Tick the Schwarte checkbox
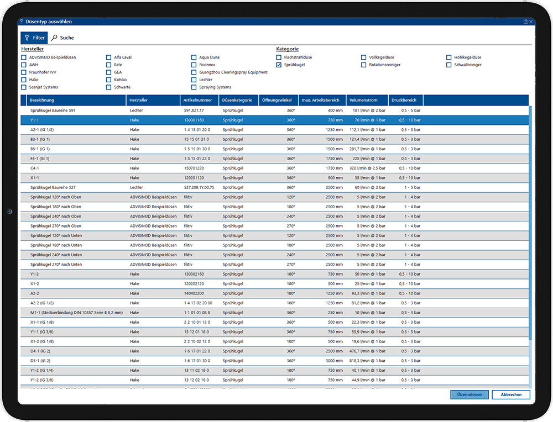Screen dimensions: 553x422 [x=108, y=87]
